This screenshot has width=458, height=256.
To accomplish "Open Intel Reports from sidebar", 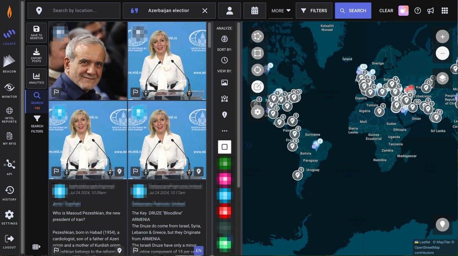I will pos(10,115).
